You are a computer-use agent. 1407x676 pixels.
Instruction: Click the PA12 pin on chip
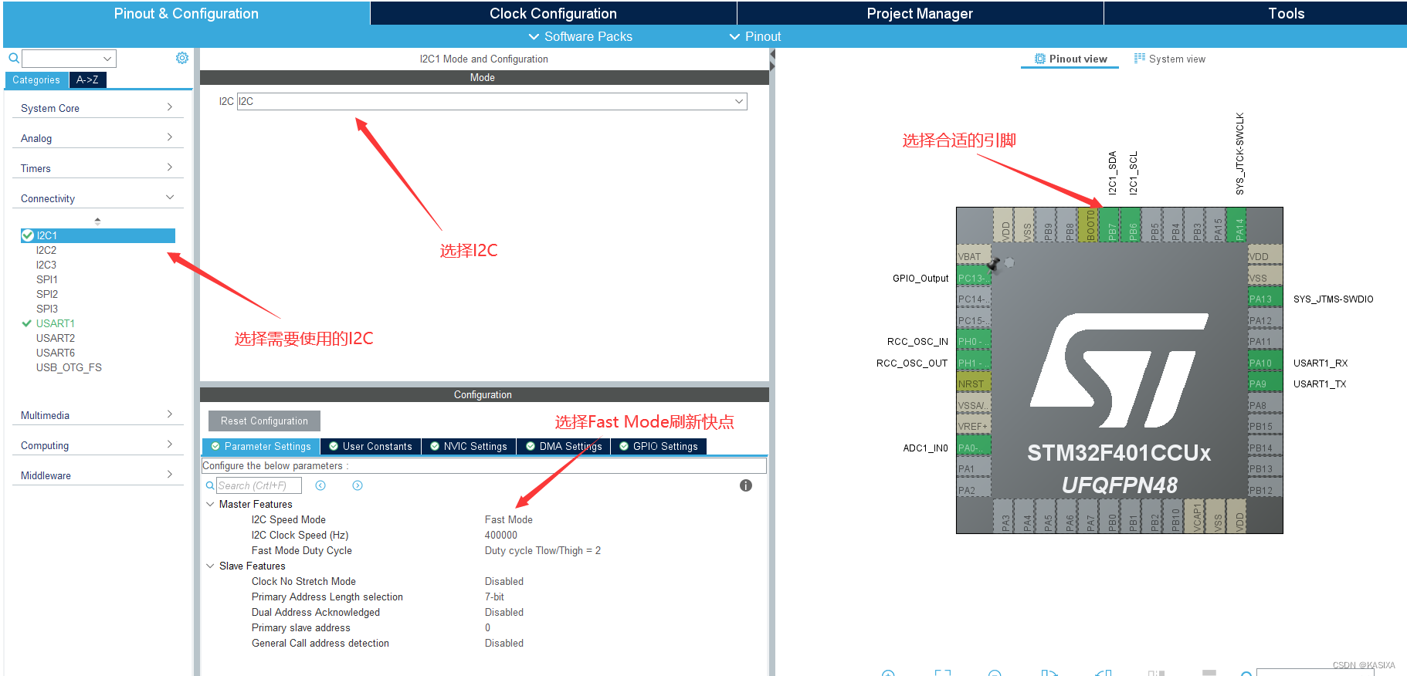click(x=1265, y=320)
